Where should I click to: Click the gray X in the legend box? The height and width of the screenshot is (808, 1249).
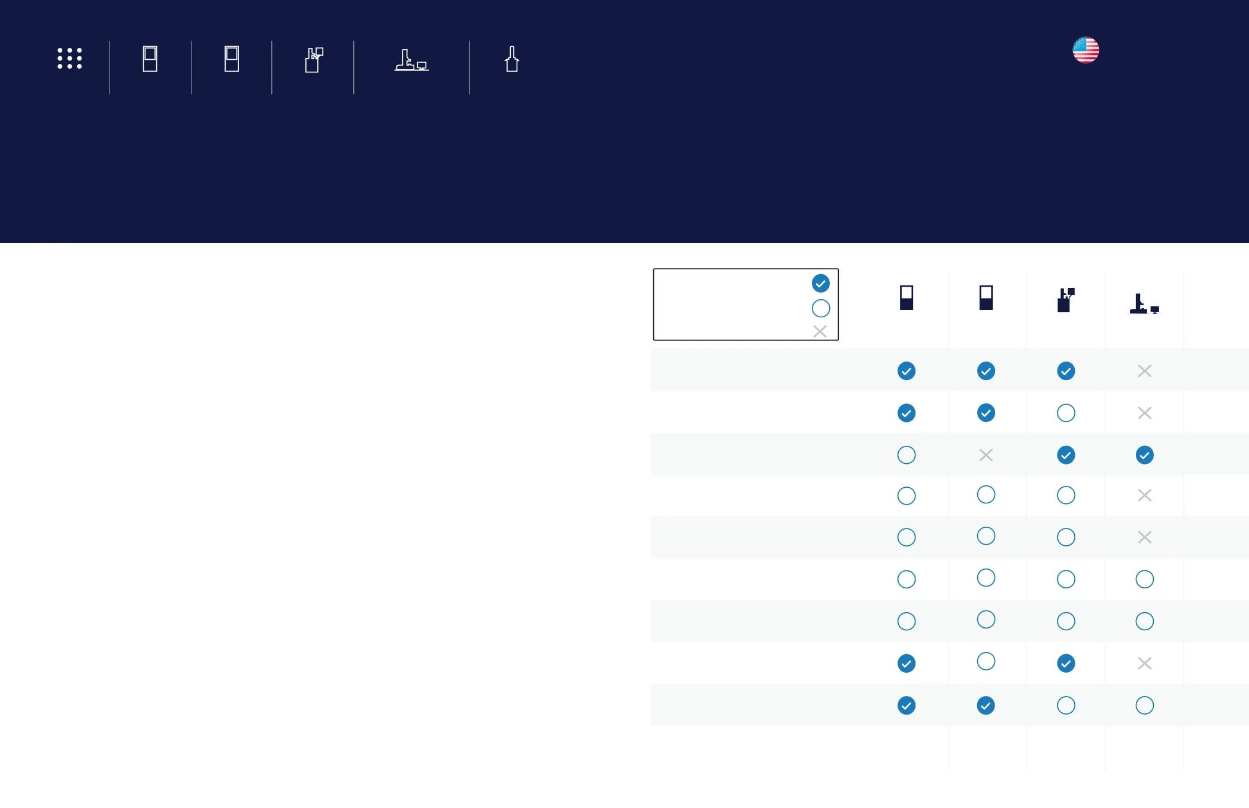coord(820,332)
